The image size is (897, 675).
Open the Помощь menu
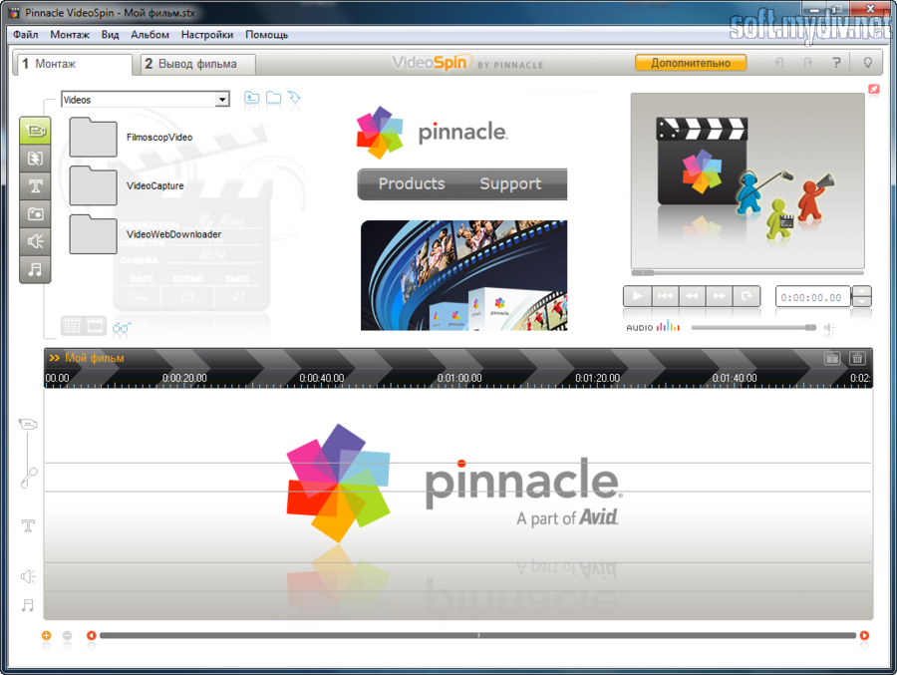(266, 34)
